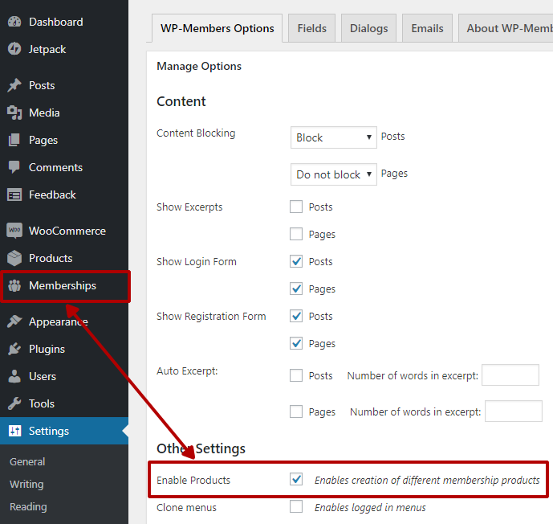This screenshot has height=524, width=553.
Task: Enable the Clone menus checkbox
Action: (296, 507)
